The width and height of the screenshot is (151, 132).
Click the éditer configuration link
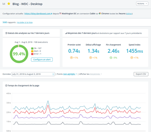pyautogui.click(x=129, y=14)
